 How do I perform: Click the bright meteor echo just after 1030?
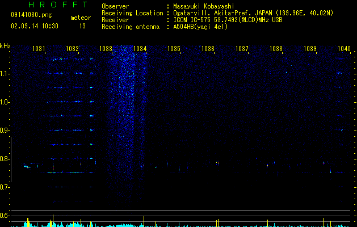pos(27,167)
